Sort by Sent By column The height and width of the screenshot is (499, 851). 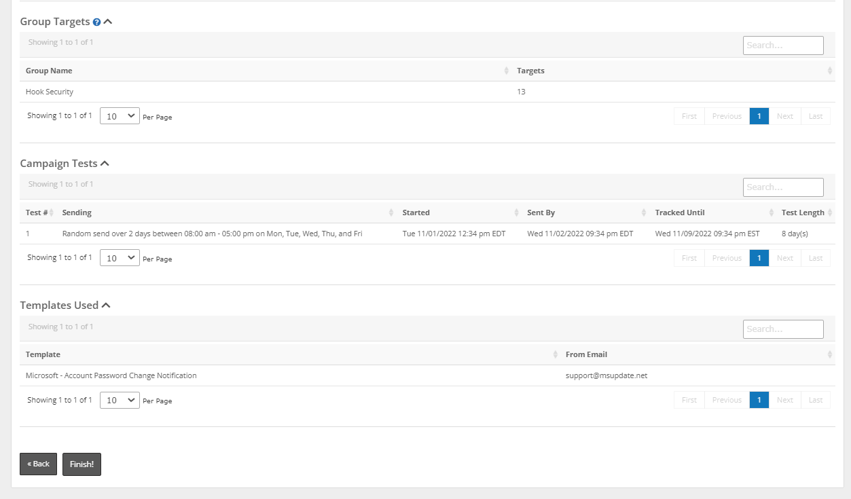click(585, 212)
